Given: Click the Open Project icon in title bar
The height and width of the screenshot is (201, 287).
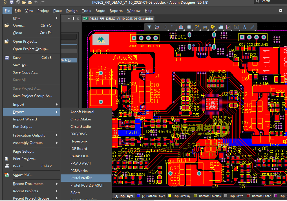Looking at the screenshot, I should (x=30, y=2).
